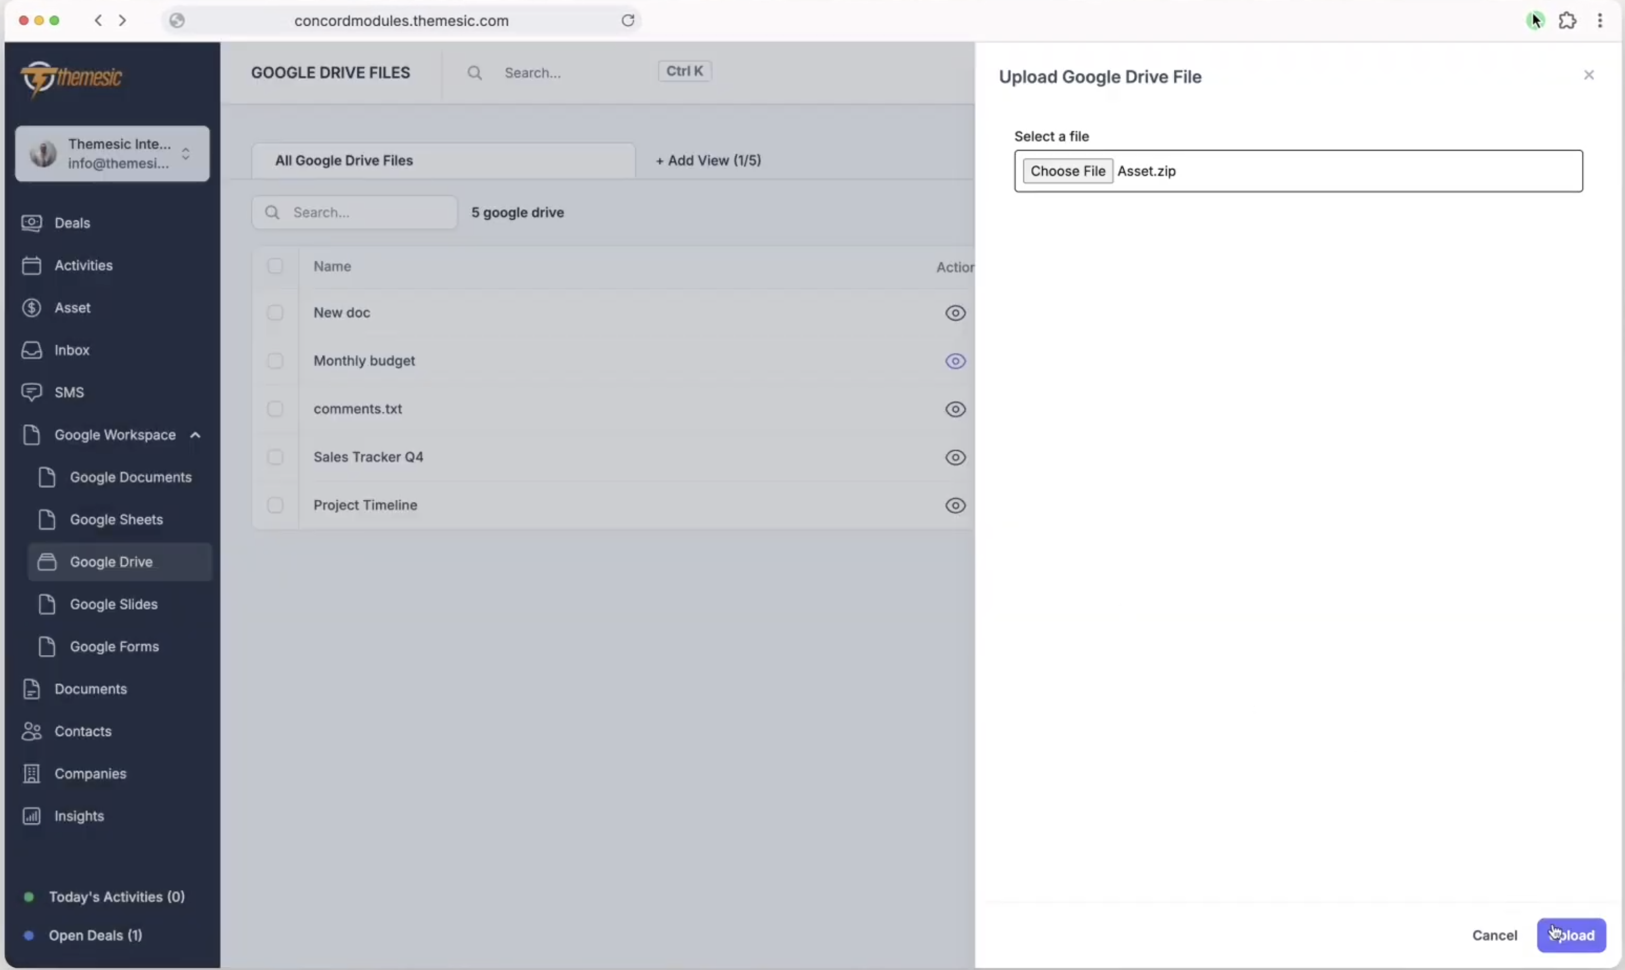Check the select-all checkbox in the header
Image resolution: width=1625 pixels, height=970 pixels.
(275, 266)
